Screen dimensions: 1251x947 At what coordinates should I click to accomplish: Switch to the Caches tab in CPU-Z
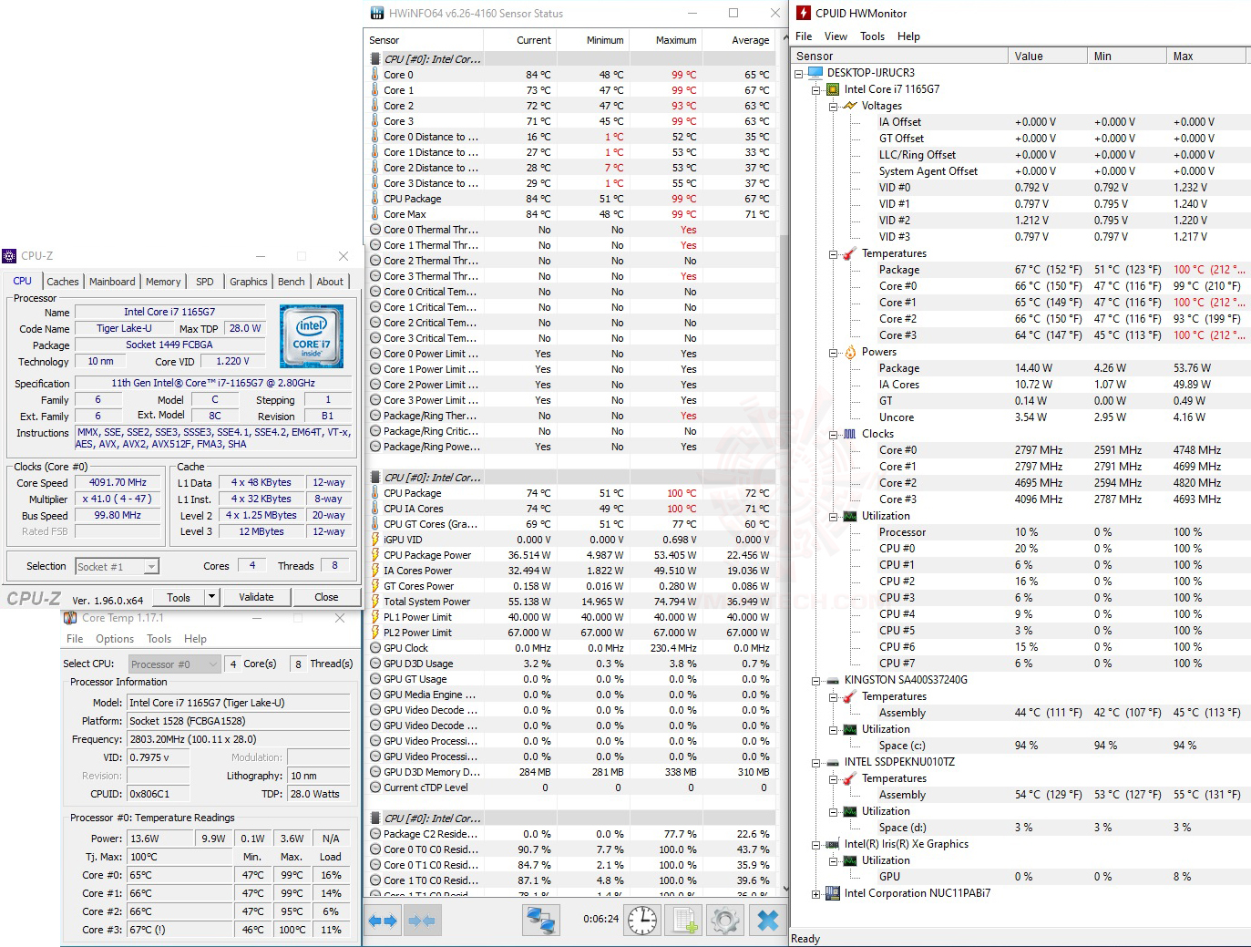(63, 282)
